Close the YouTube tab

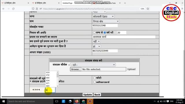(120, 3)
